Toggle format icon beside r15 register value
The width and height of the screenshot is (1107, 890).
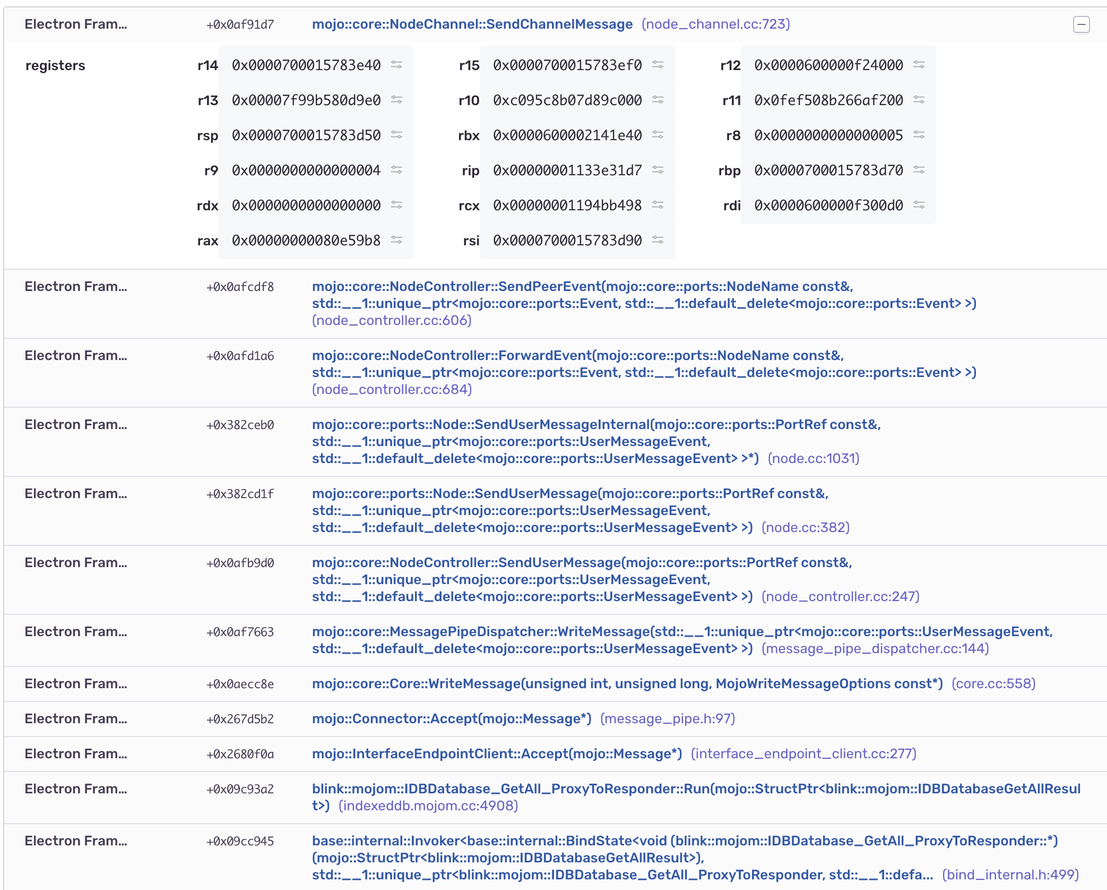click(x=658, y=65)
